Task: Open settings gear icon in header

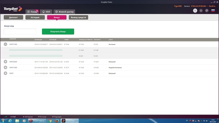Action: (201, 11)
